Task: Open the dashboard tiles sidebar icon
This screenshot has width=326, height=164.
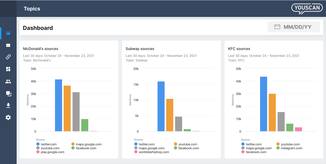Action: 8,69
